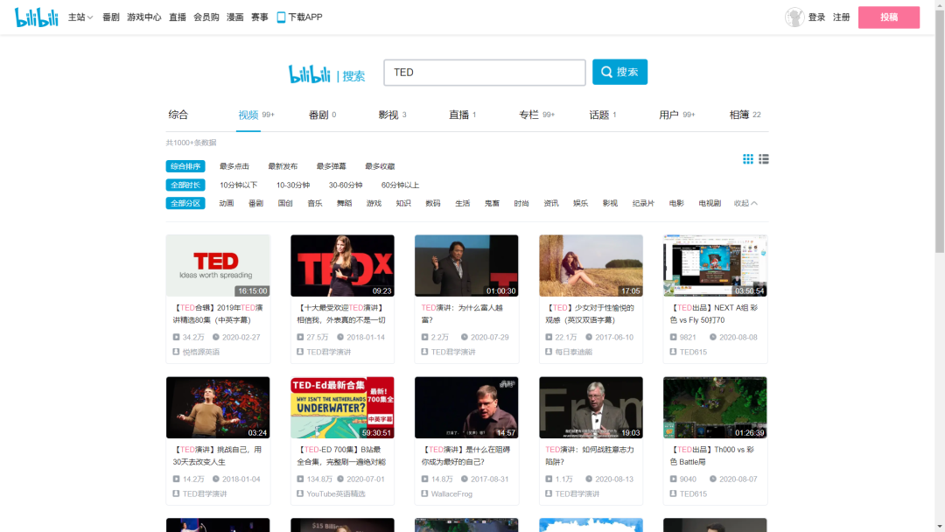Expand the 主站 dropdown menu

tap(80, 17)
